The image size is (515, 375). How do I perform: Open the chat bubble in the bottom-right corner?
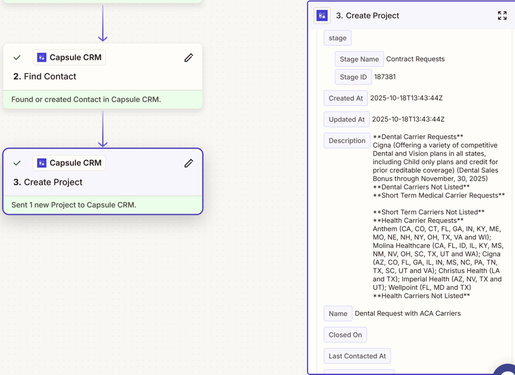[507, 370]
